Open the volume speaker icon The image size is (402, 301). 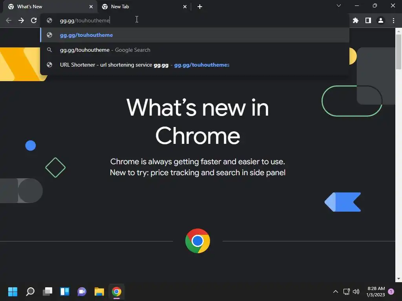(x=356, y=292)
